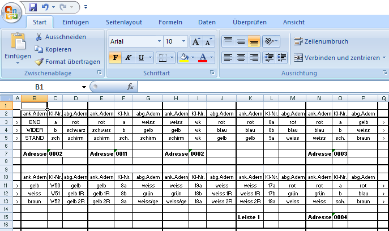
Task: Toggle bottom vertical alignment
Action: (254, 41)
